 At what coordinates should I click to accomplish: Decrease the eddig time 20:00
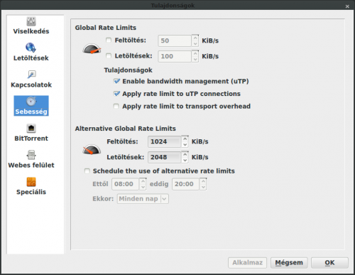point(203,187)
